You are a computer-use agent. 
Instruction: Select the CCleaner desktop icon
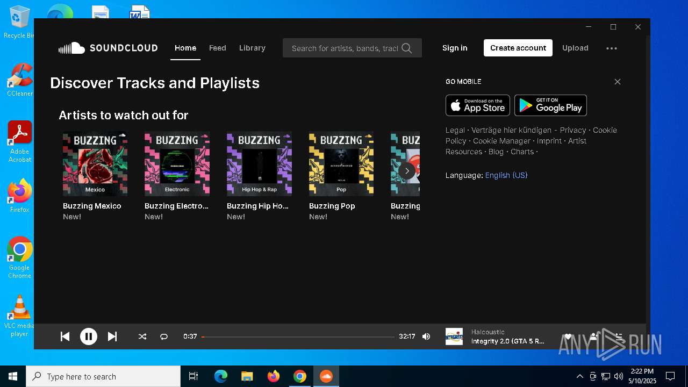click(20, 81)
